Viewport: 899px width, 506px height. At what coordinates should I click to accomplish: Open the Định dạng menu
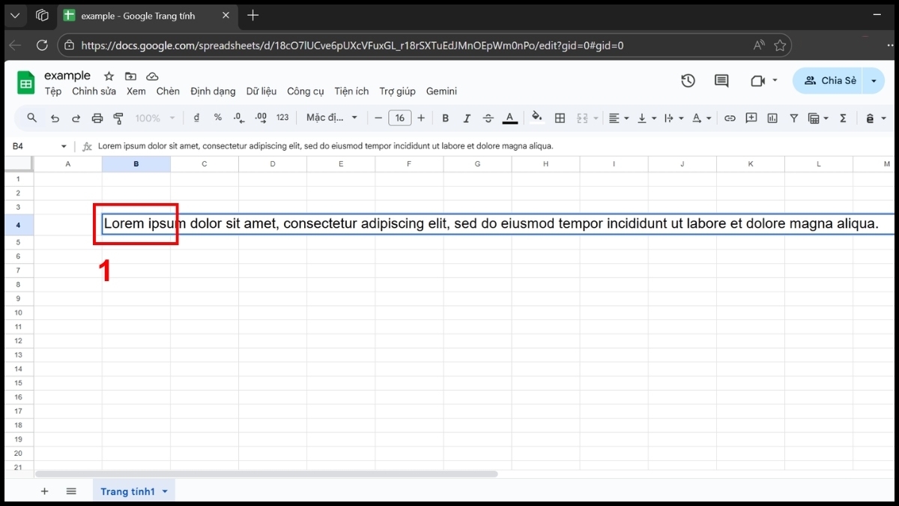(x=213, y=91)
